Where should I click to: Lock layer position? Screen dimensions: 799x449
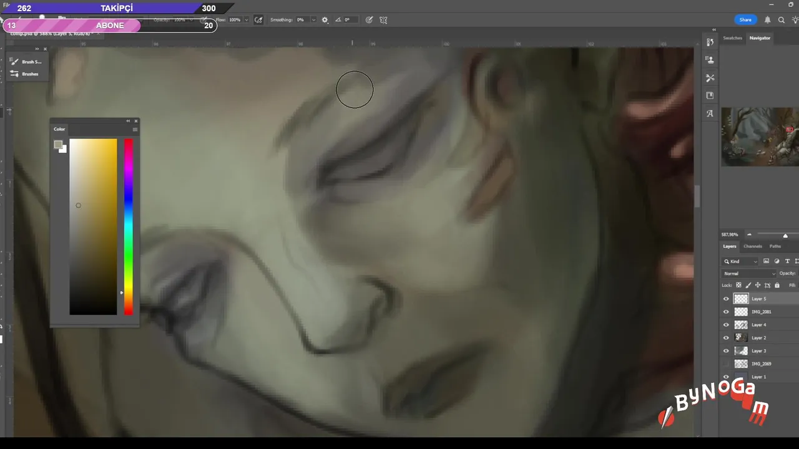[x=758, y=285]
